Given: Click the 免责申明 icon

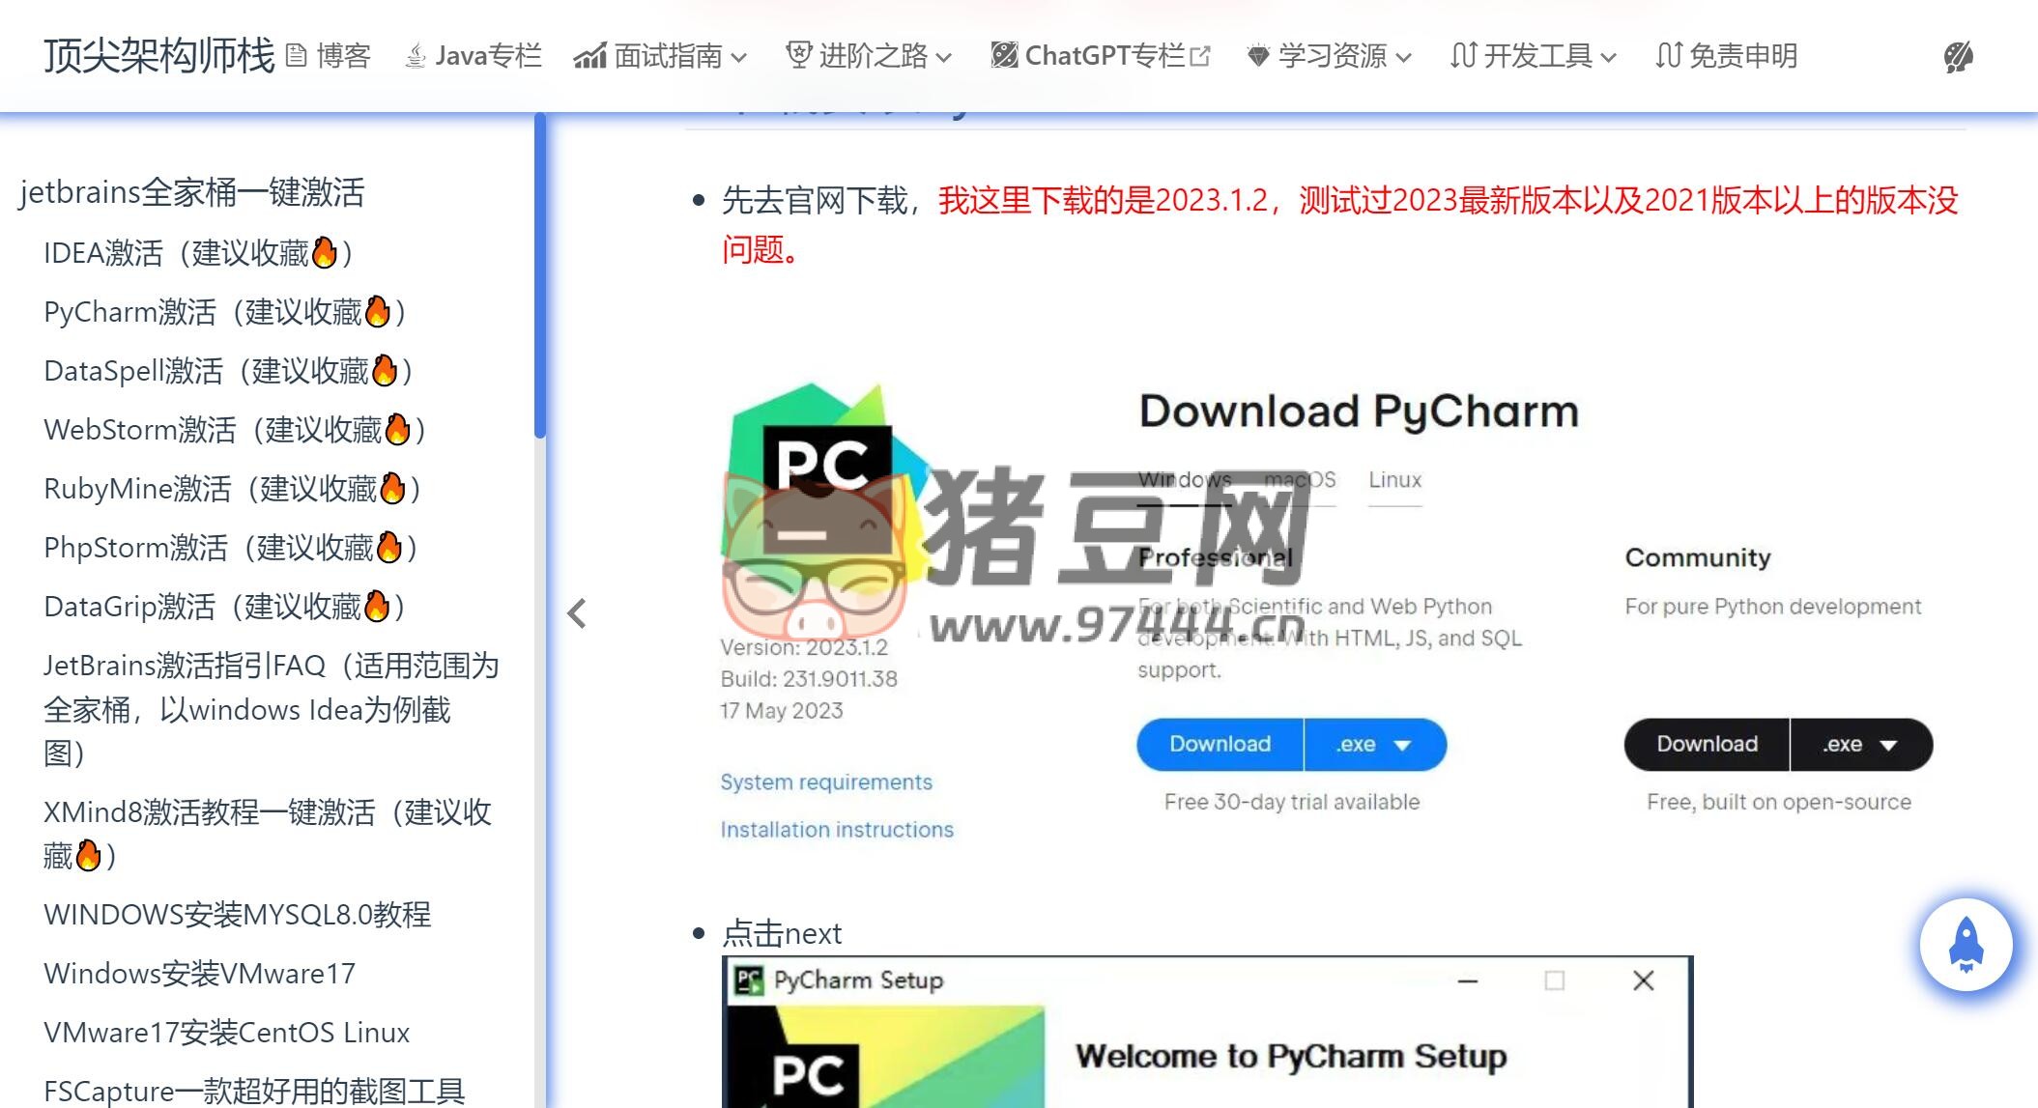Looking at the screenshot, I should click(1669, 56).
